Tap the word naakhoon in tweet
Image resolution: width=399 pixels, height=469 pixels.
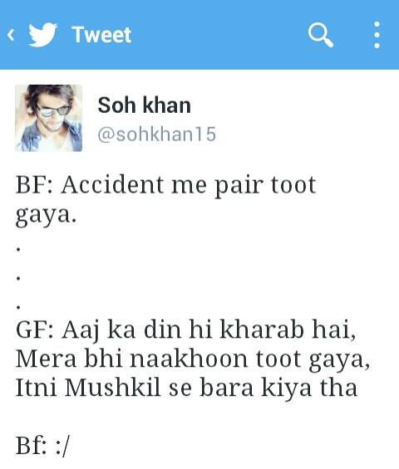click(x=189, y=359)
